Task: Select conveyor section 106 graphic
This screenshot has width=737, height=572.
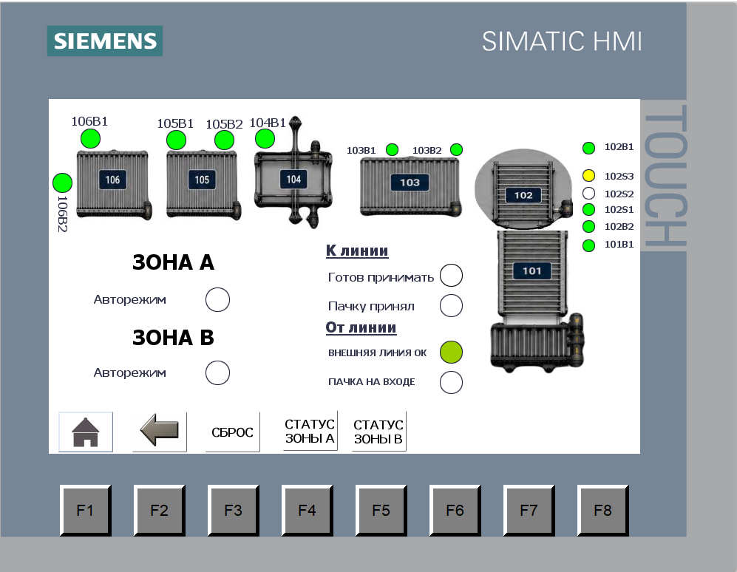Action: click(x=114, y=184)
